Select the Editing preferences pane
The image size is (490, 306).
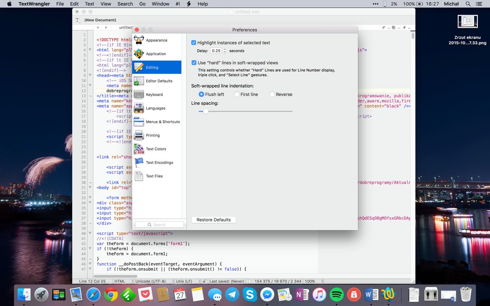pos(157,67)
